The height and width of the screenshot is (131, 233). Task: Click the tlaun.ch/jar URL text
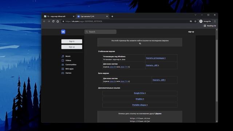coord(140,121)
